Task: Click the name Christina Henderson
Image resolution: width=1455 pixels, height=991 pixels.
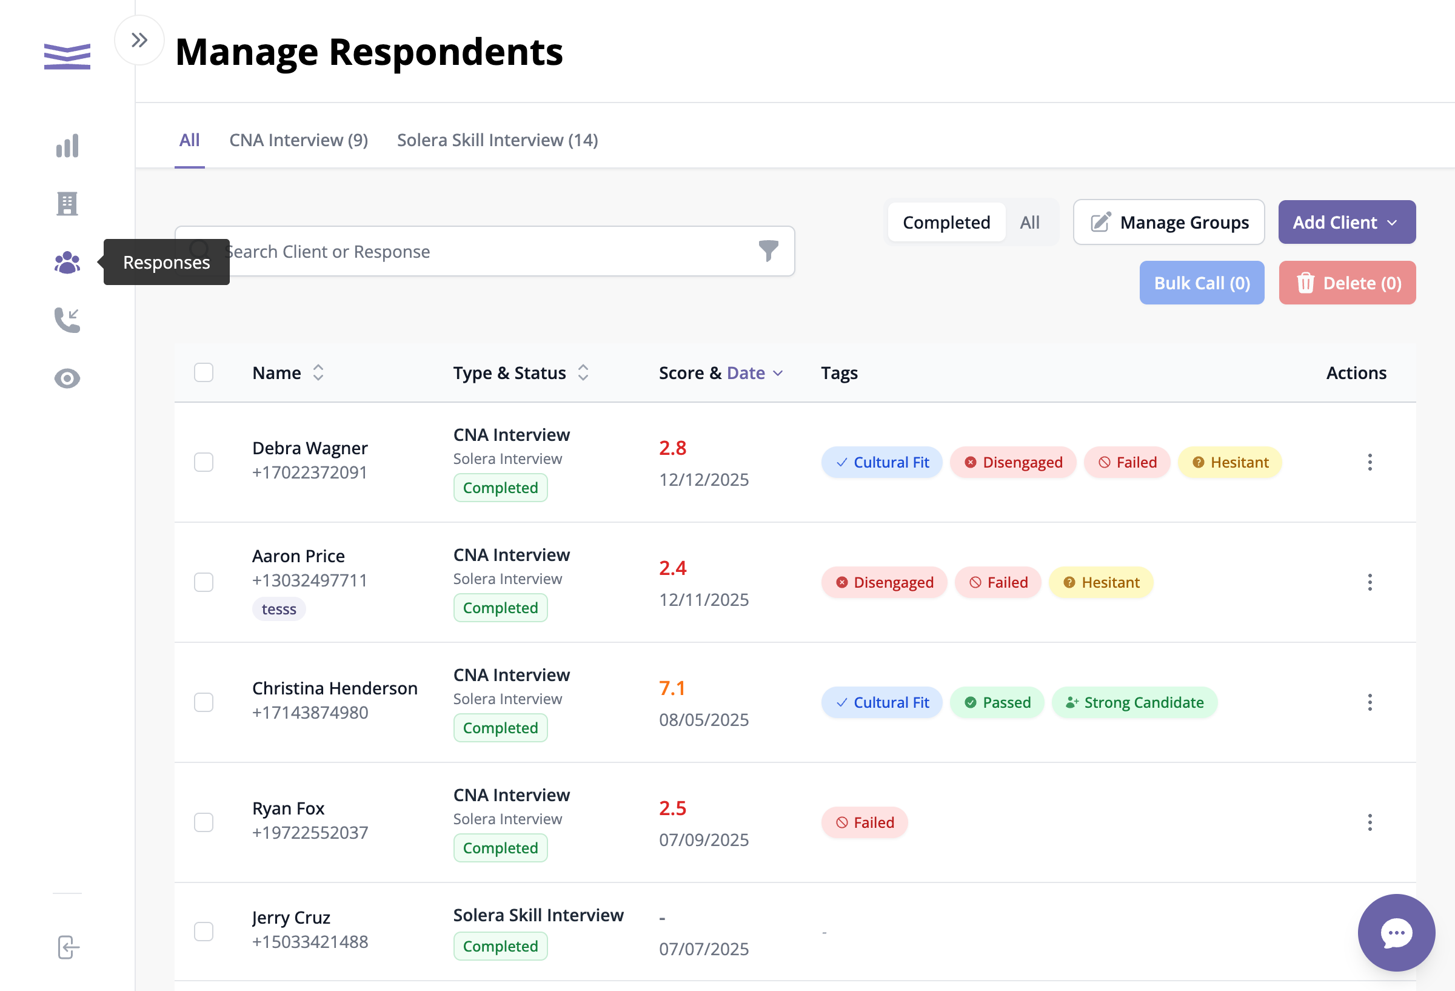Action: 334,688
